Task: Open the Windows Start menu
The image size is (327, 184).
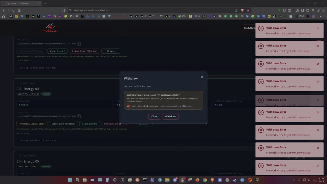Action: 70,180
